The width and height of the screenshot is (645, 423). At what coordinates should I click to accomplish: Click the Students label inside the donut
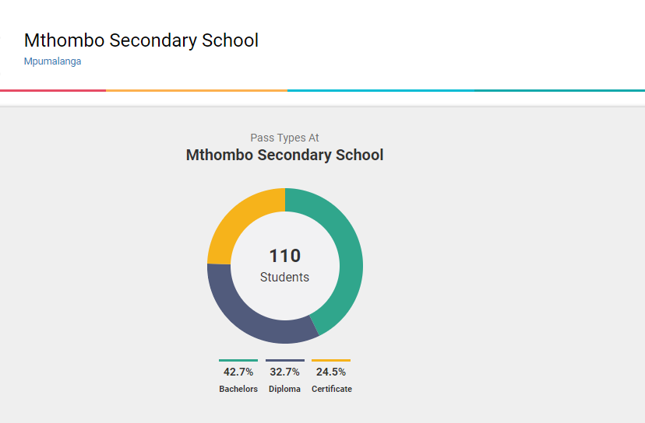(x=284, y=278)
